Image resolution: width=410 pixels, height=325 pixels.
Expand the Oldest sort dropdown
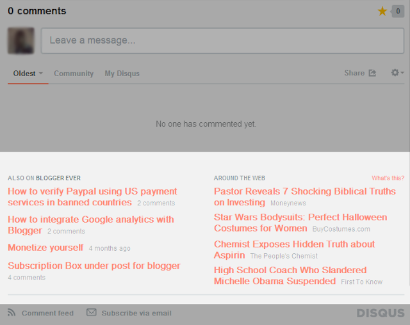pyautogui.click(x=28, y=74)
